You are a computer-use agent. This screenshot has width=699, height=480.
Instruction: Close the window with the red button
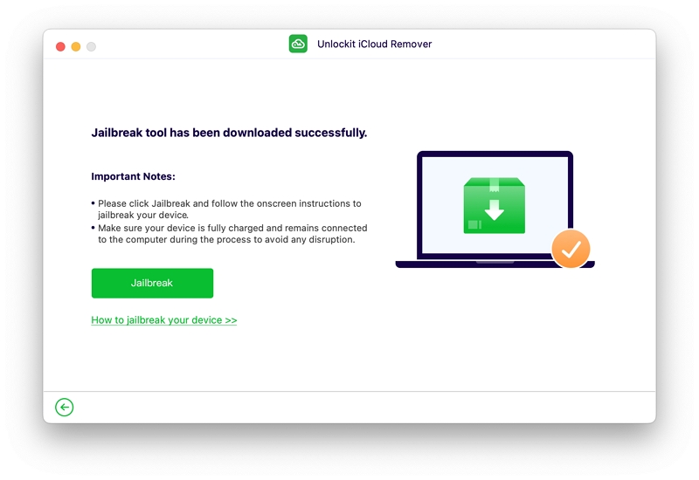[x=60, y=46]
